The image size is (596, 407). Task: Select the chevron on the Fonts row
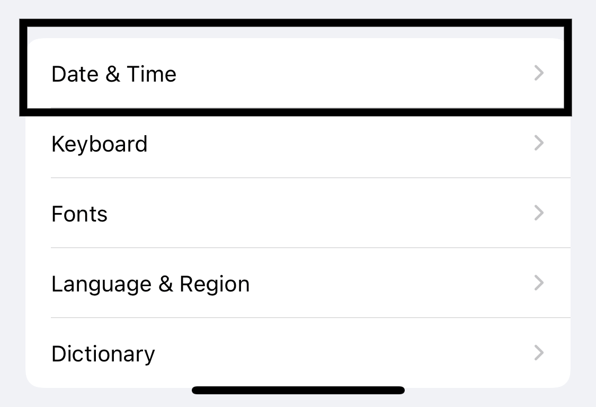[x=539, y=213]
